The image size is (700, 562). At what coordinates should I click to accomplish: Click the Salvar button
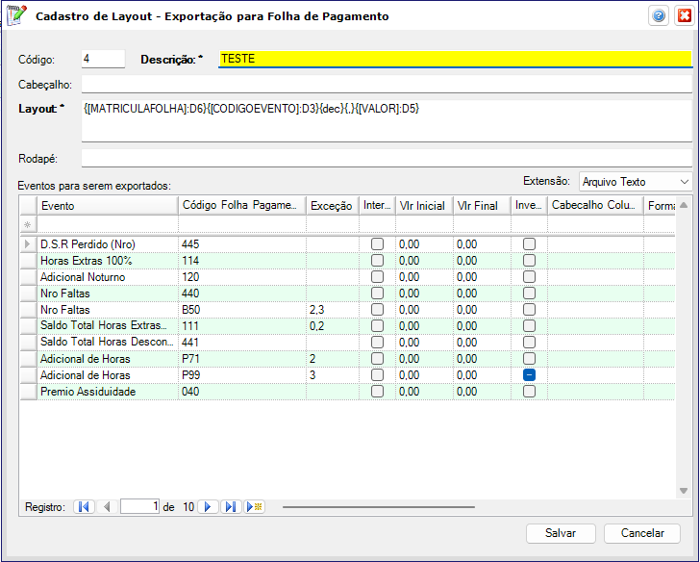click(x=561, y=533)
